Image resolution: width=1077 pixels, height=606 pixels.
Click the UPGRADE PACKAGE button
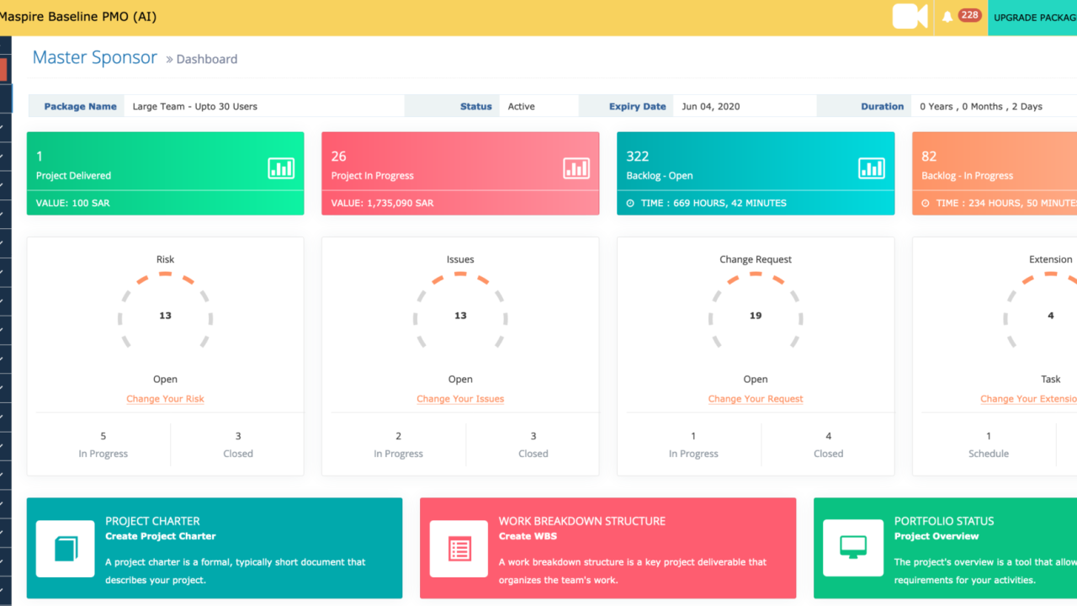point(1032,18)
